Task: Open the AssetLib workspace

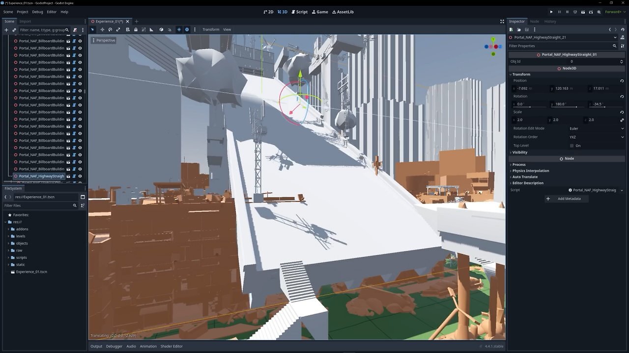Action: point(343,12)
